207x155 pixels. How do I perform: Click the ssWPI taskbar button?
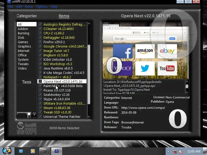pyautogui.click(x=56, y=151)
